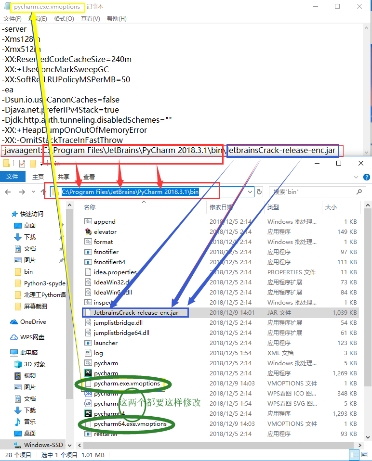Click the file list vertical scrollbar
Image resolution: width=372 pixels, height=461 pixels.
pos(368,297)
